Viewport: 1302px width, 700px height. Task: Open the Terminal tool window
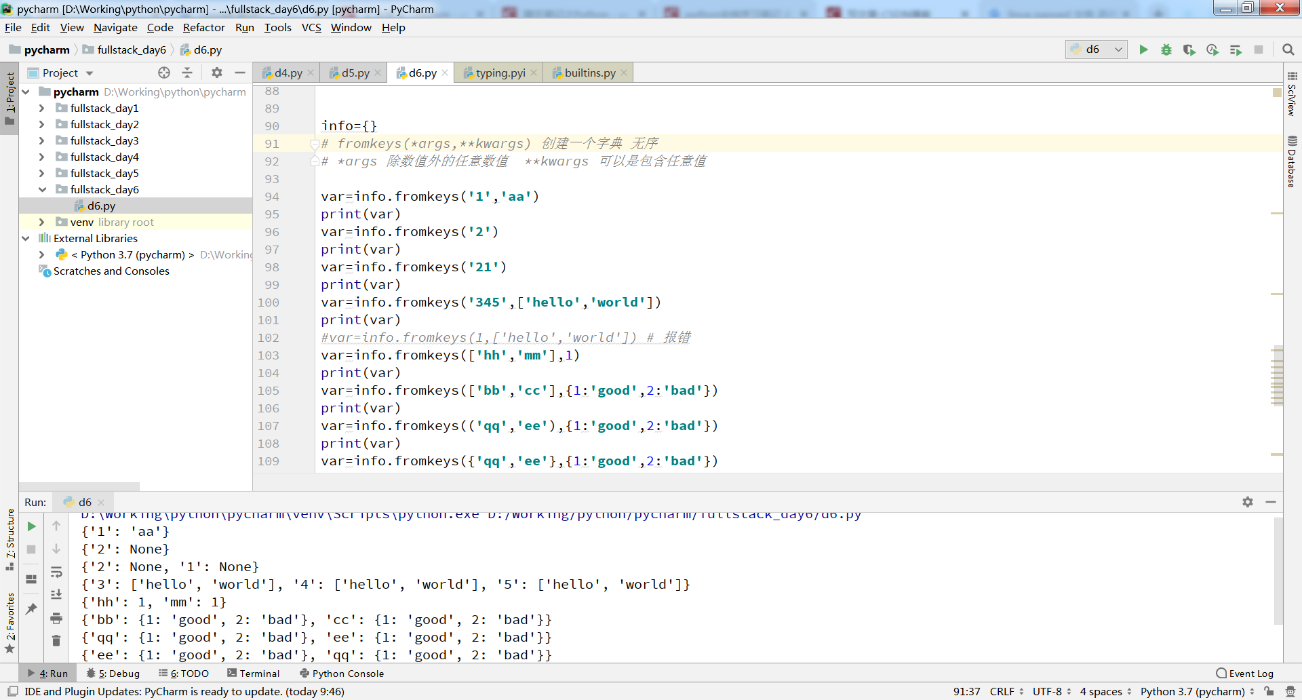(x=253, y=673)
